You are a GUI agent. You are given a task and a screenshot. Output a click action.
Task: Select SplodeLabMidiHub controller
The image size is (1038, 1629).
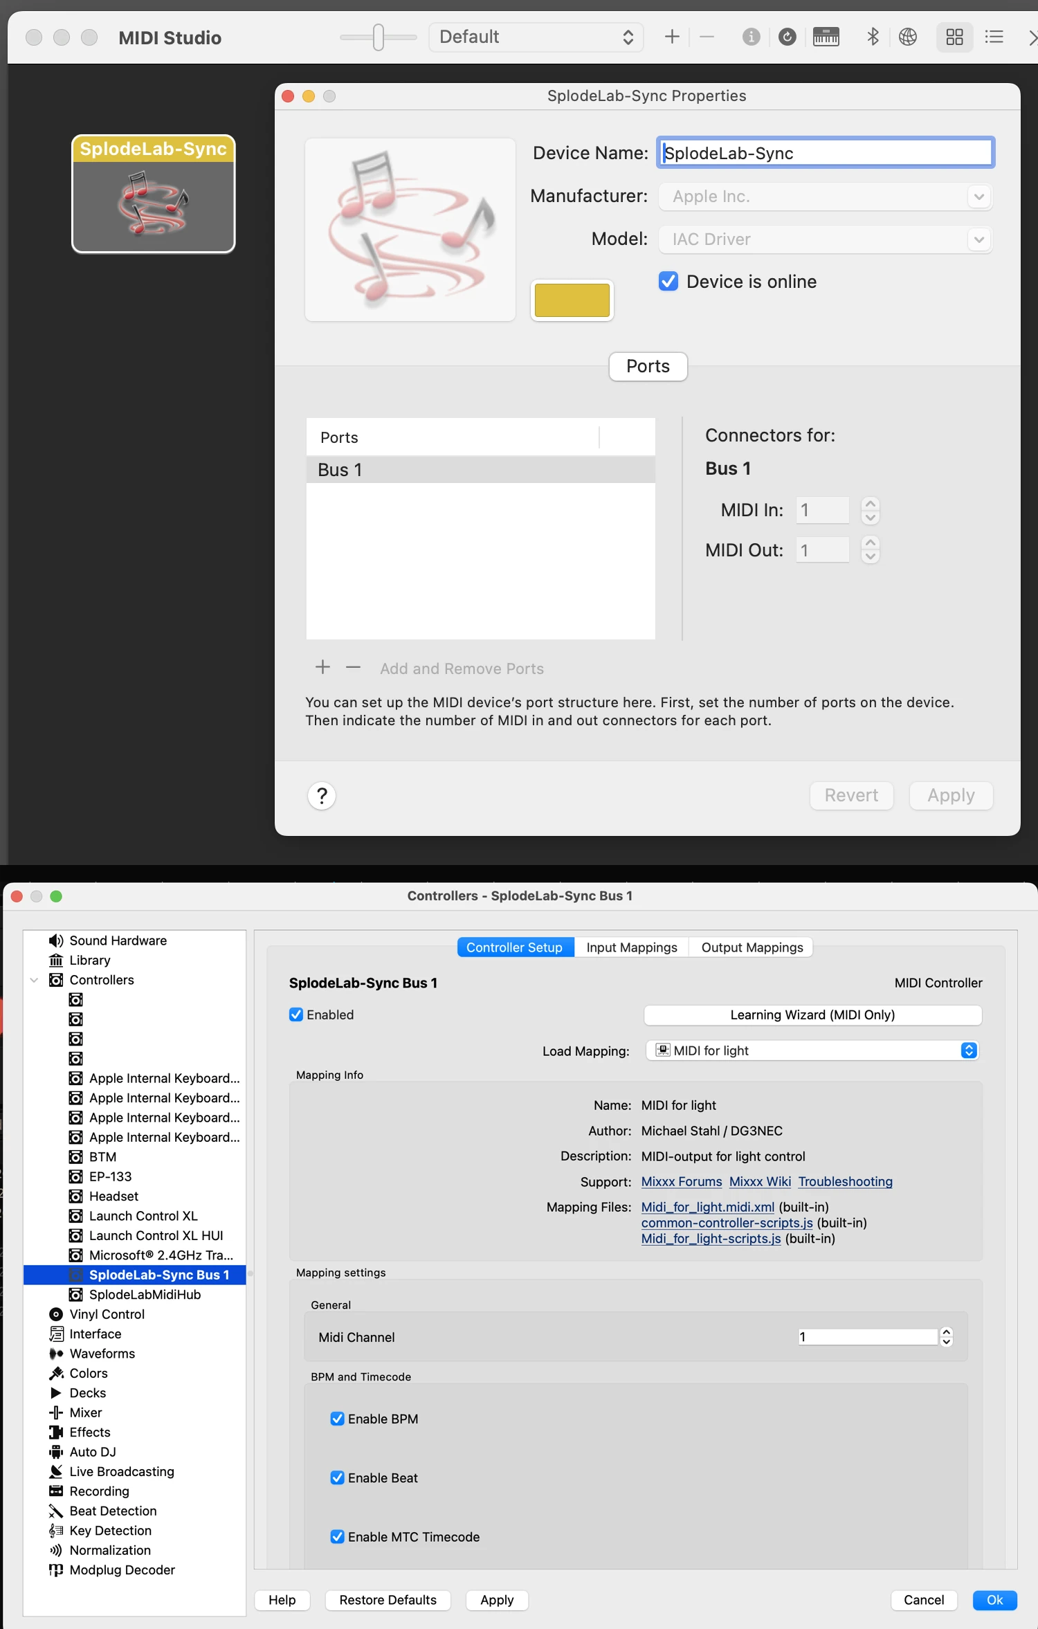tap(145, 1294)
